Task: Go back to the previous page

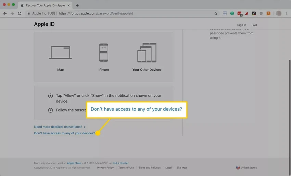Action: coord(5,13)
